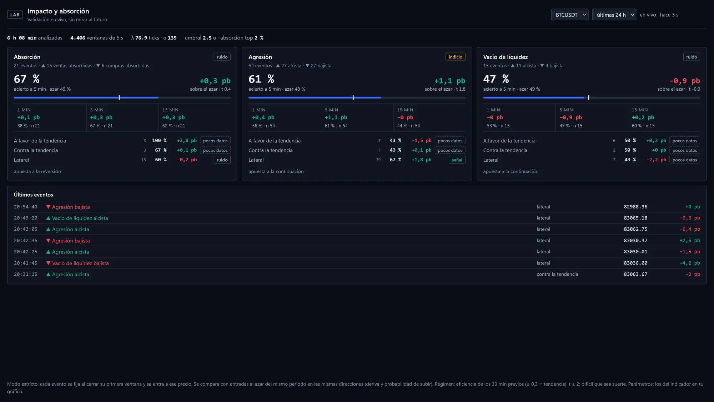Select the 5 MIN cell in Absorción card

point(122,117)
